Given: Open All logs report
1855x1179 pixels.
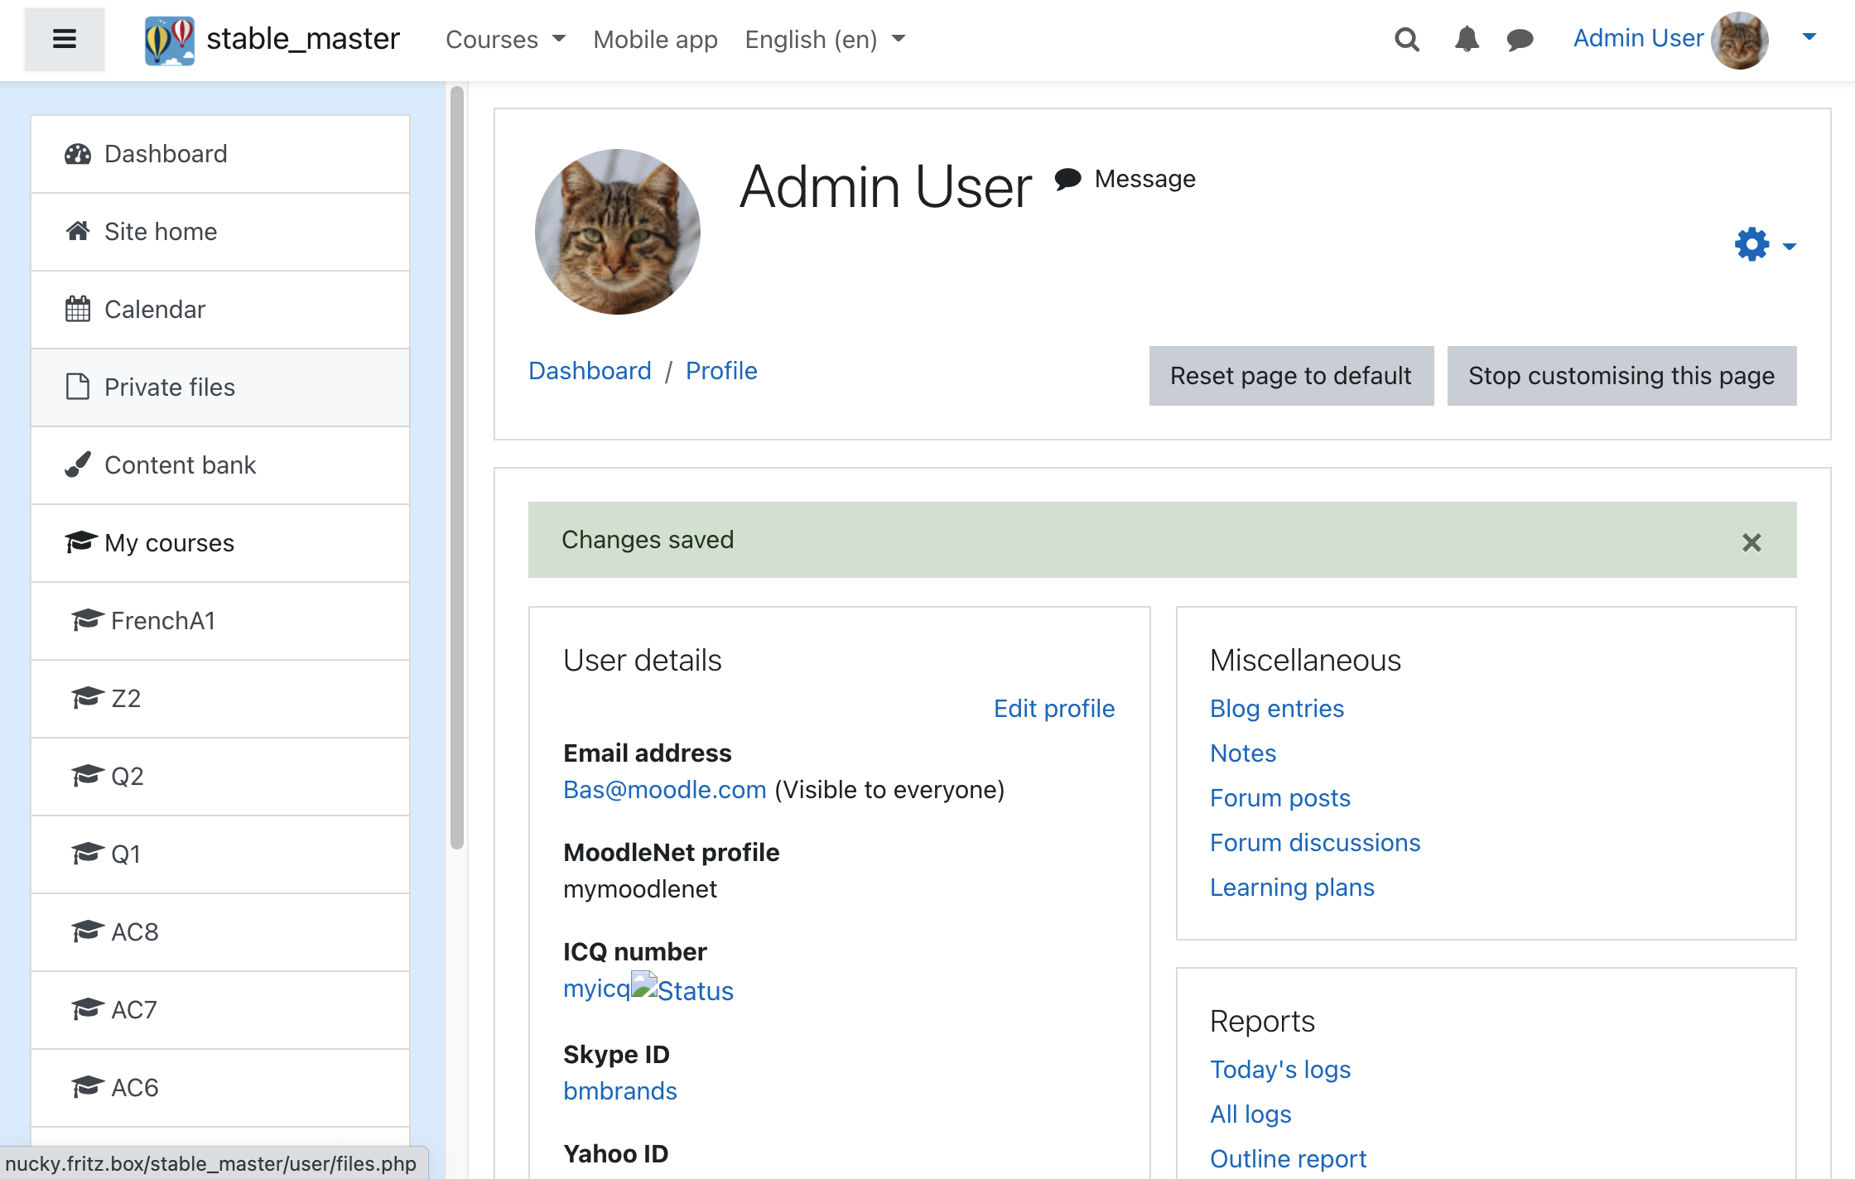Looking at the screenshot, I should tap(1250, 1114).
